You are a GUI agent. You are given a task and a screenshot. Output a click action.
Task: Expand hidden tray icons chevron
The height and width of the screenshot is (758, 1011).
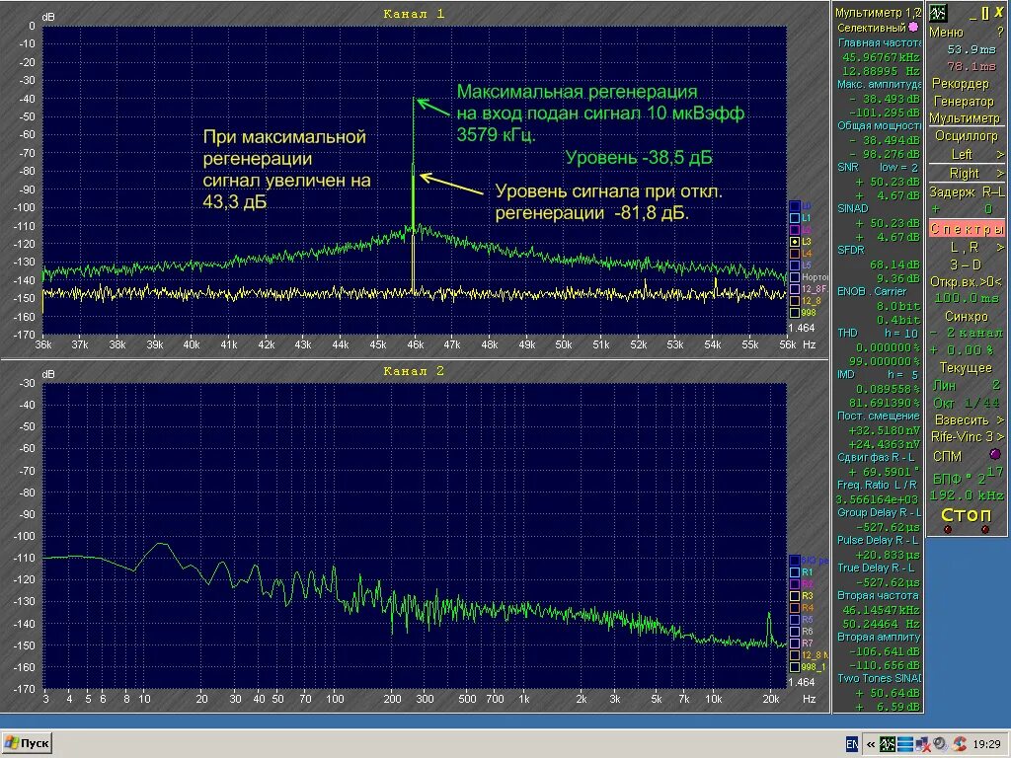pos(871,744)
